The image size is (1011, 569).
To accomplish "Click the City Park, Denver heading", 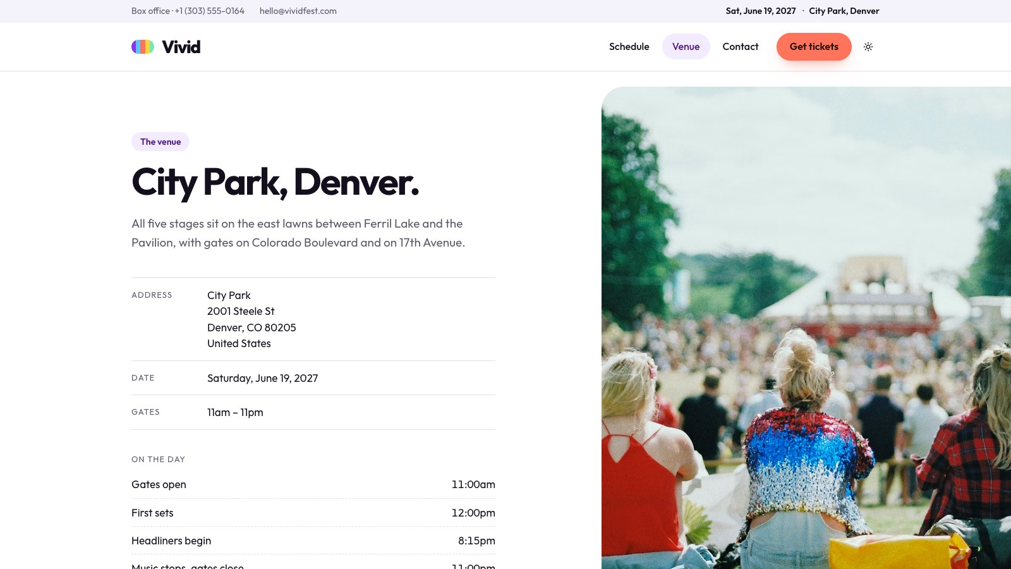I will coord(275,183).
